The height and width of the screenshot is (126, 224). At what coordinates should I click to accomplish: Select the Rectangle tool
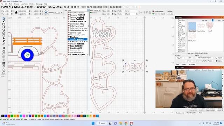tap(4, 24)
